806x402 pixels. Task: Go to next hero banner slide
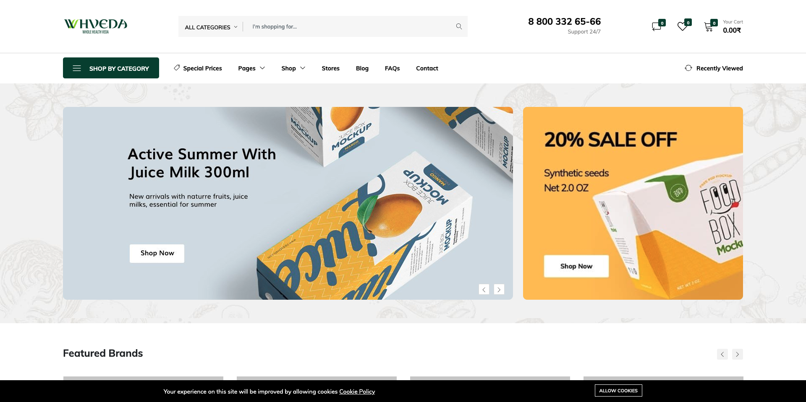pyautogui.click(x=499, y=289)
